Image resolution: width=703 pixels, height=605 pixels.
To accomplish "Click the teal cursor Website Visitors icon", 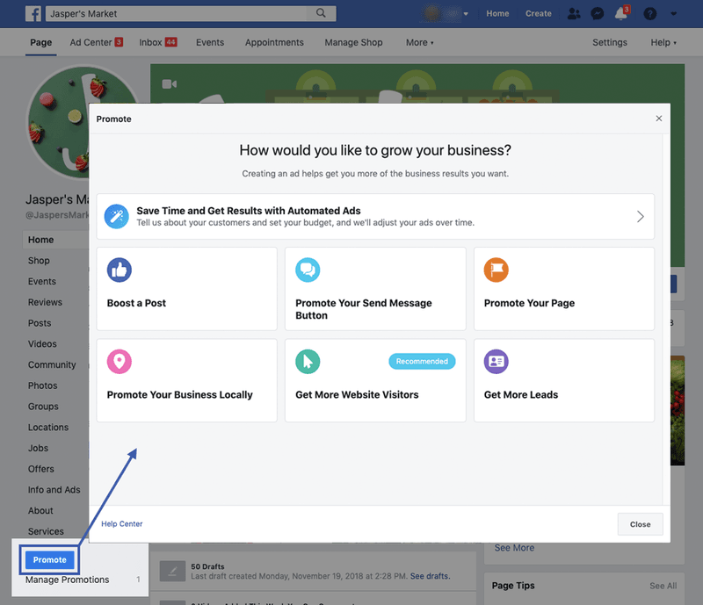I will coord(308,361).
